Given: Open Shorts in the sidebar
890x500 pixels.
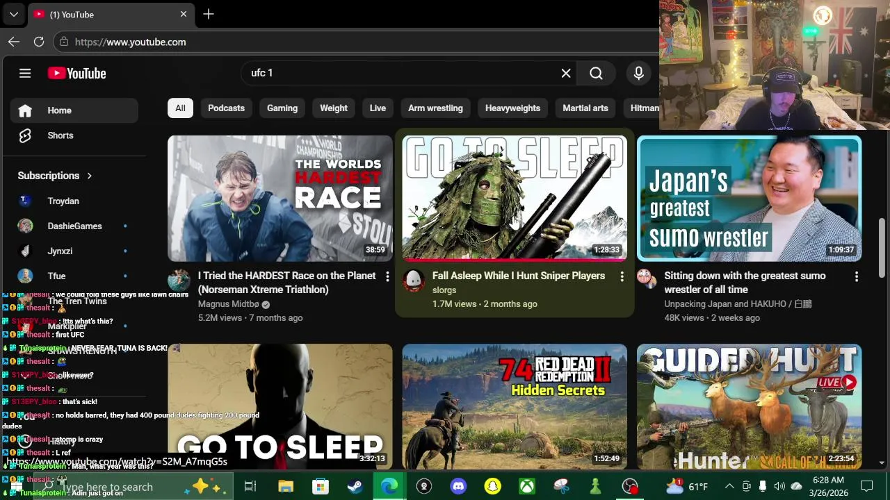Looking at the screenshot, I should point(74,135).
